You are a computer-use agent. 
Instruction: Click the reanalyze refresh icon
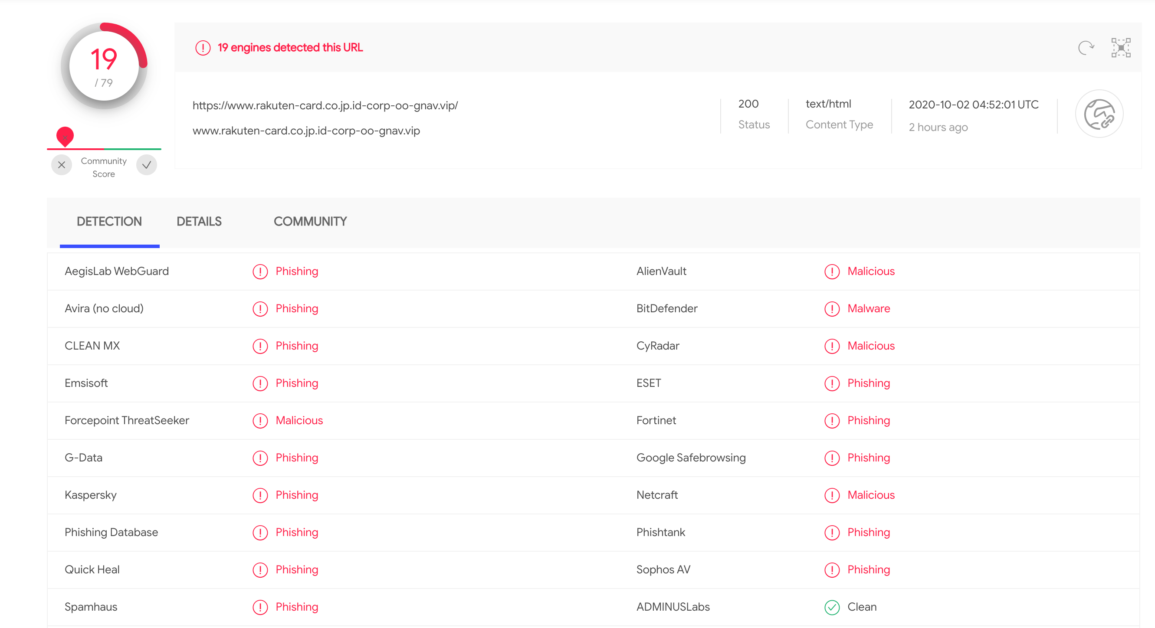point(1086,48)
